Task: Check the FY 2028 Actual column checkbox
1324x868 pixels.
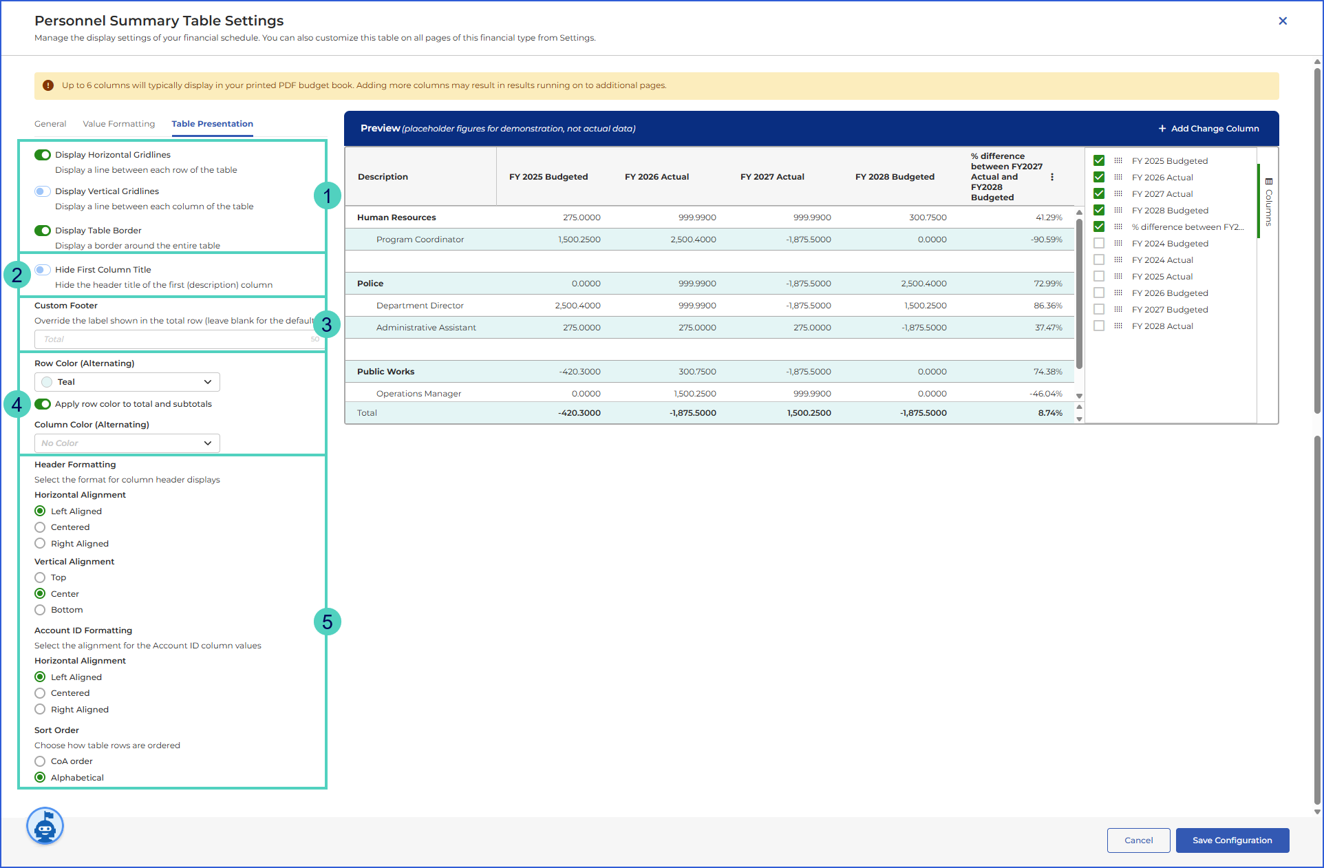Action: coord(1099,326)
